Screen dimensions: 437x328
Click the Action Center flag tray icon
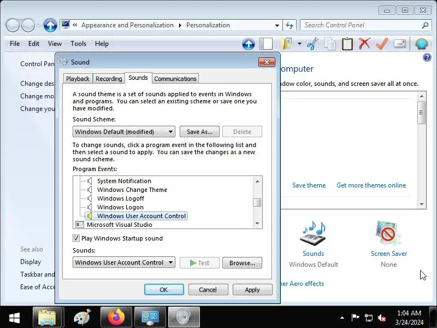click(x=355, y=318)
